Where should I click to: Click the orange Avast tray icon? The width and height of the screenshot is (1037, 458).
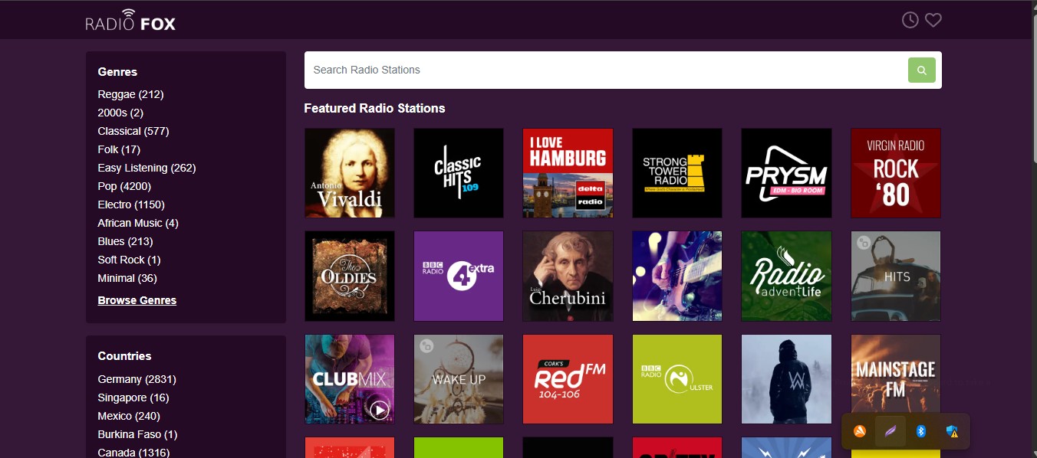pos(860,431)
